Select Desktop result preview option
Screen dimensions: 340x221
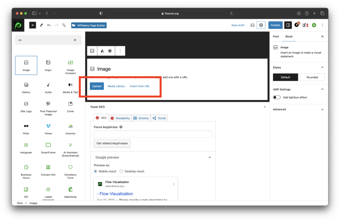(x=121, y=171)
